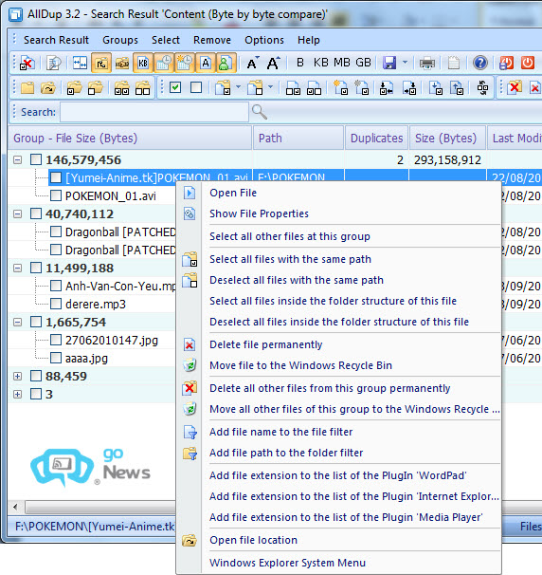Collapse the 40,740,112 group
This screenshot has width=542, height=575.
point(17,213)
